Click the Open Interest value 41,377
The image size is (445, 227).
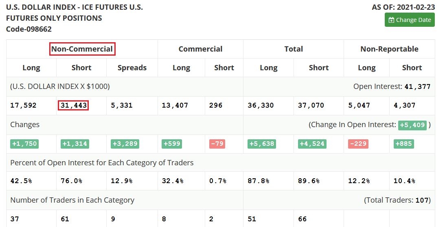click(x=417, y=86)
